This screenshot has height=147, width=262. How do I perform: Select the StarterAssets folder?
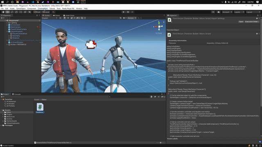point(11,121)
